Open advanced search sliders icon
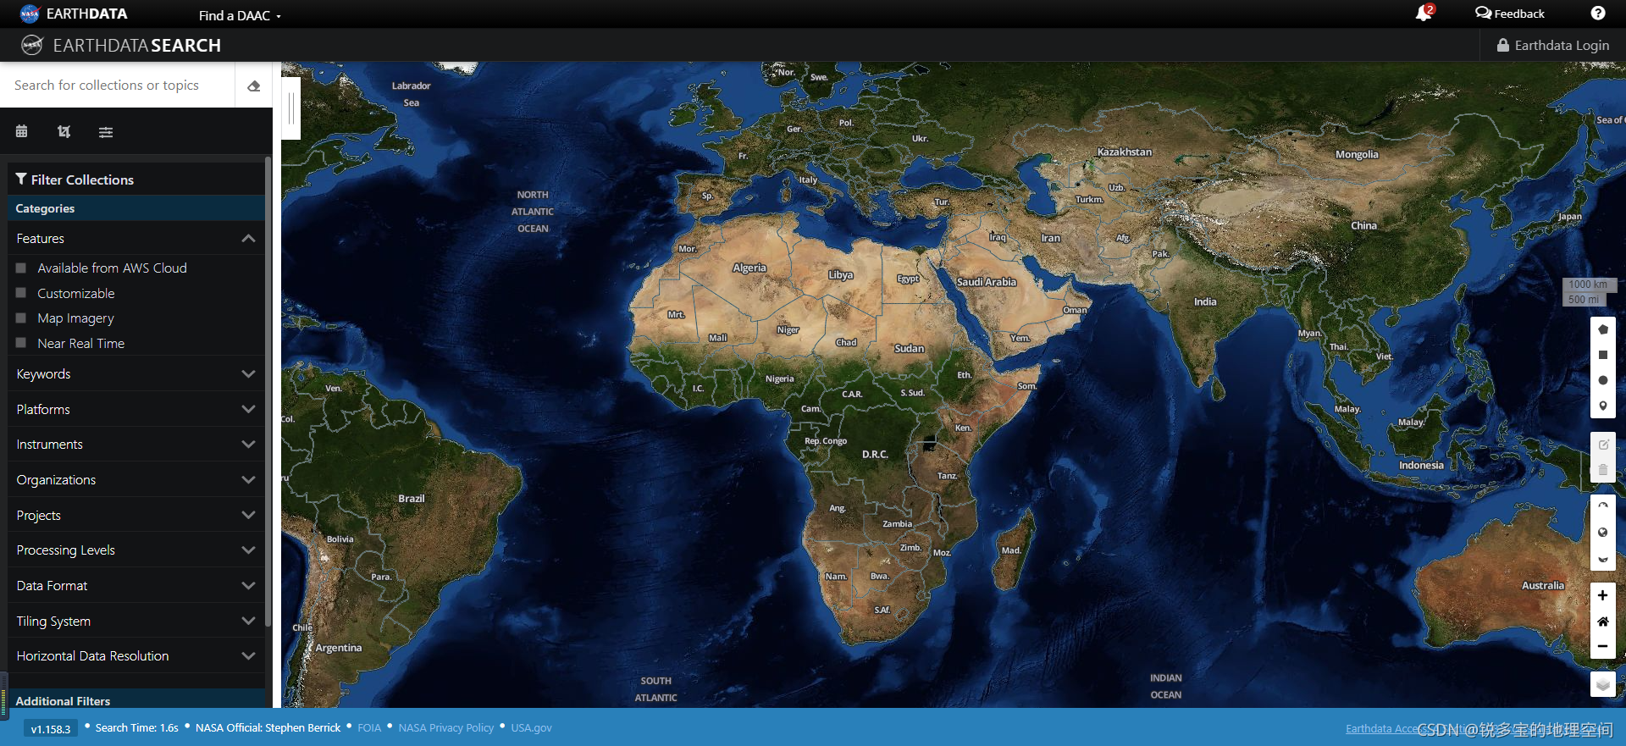 (105, 131)
